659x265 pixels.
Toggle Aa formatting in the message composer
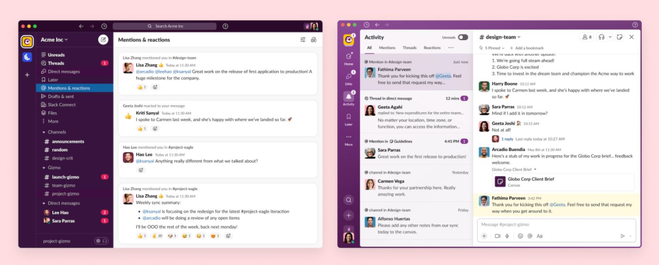[x=539, y=236]
